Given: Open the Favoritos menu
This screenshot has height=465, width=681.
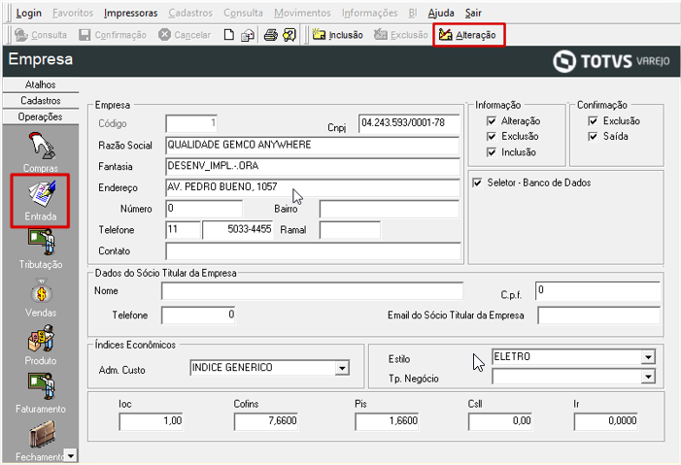Looking at the screenshot, I should click(x=73, y=13).
